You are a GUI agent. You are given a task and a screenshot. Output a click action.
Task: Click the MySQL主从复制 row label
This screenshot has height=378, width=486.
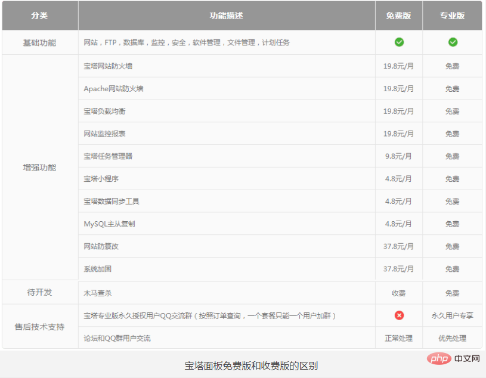pos(109,224)
